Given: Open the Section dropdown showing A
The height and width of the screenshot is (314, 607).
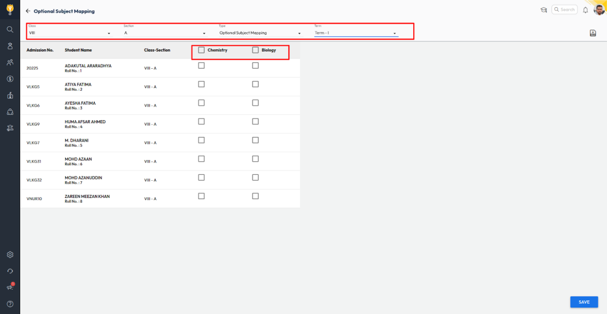Looking at the screenshot, I should 164,33.
